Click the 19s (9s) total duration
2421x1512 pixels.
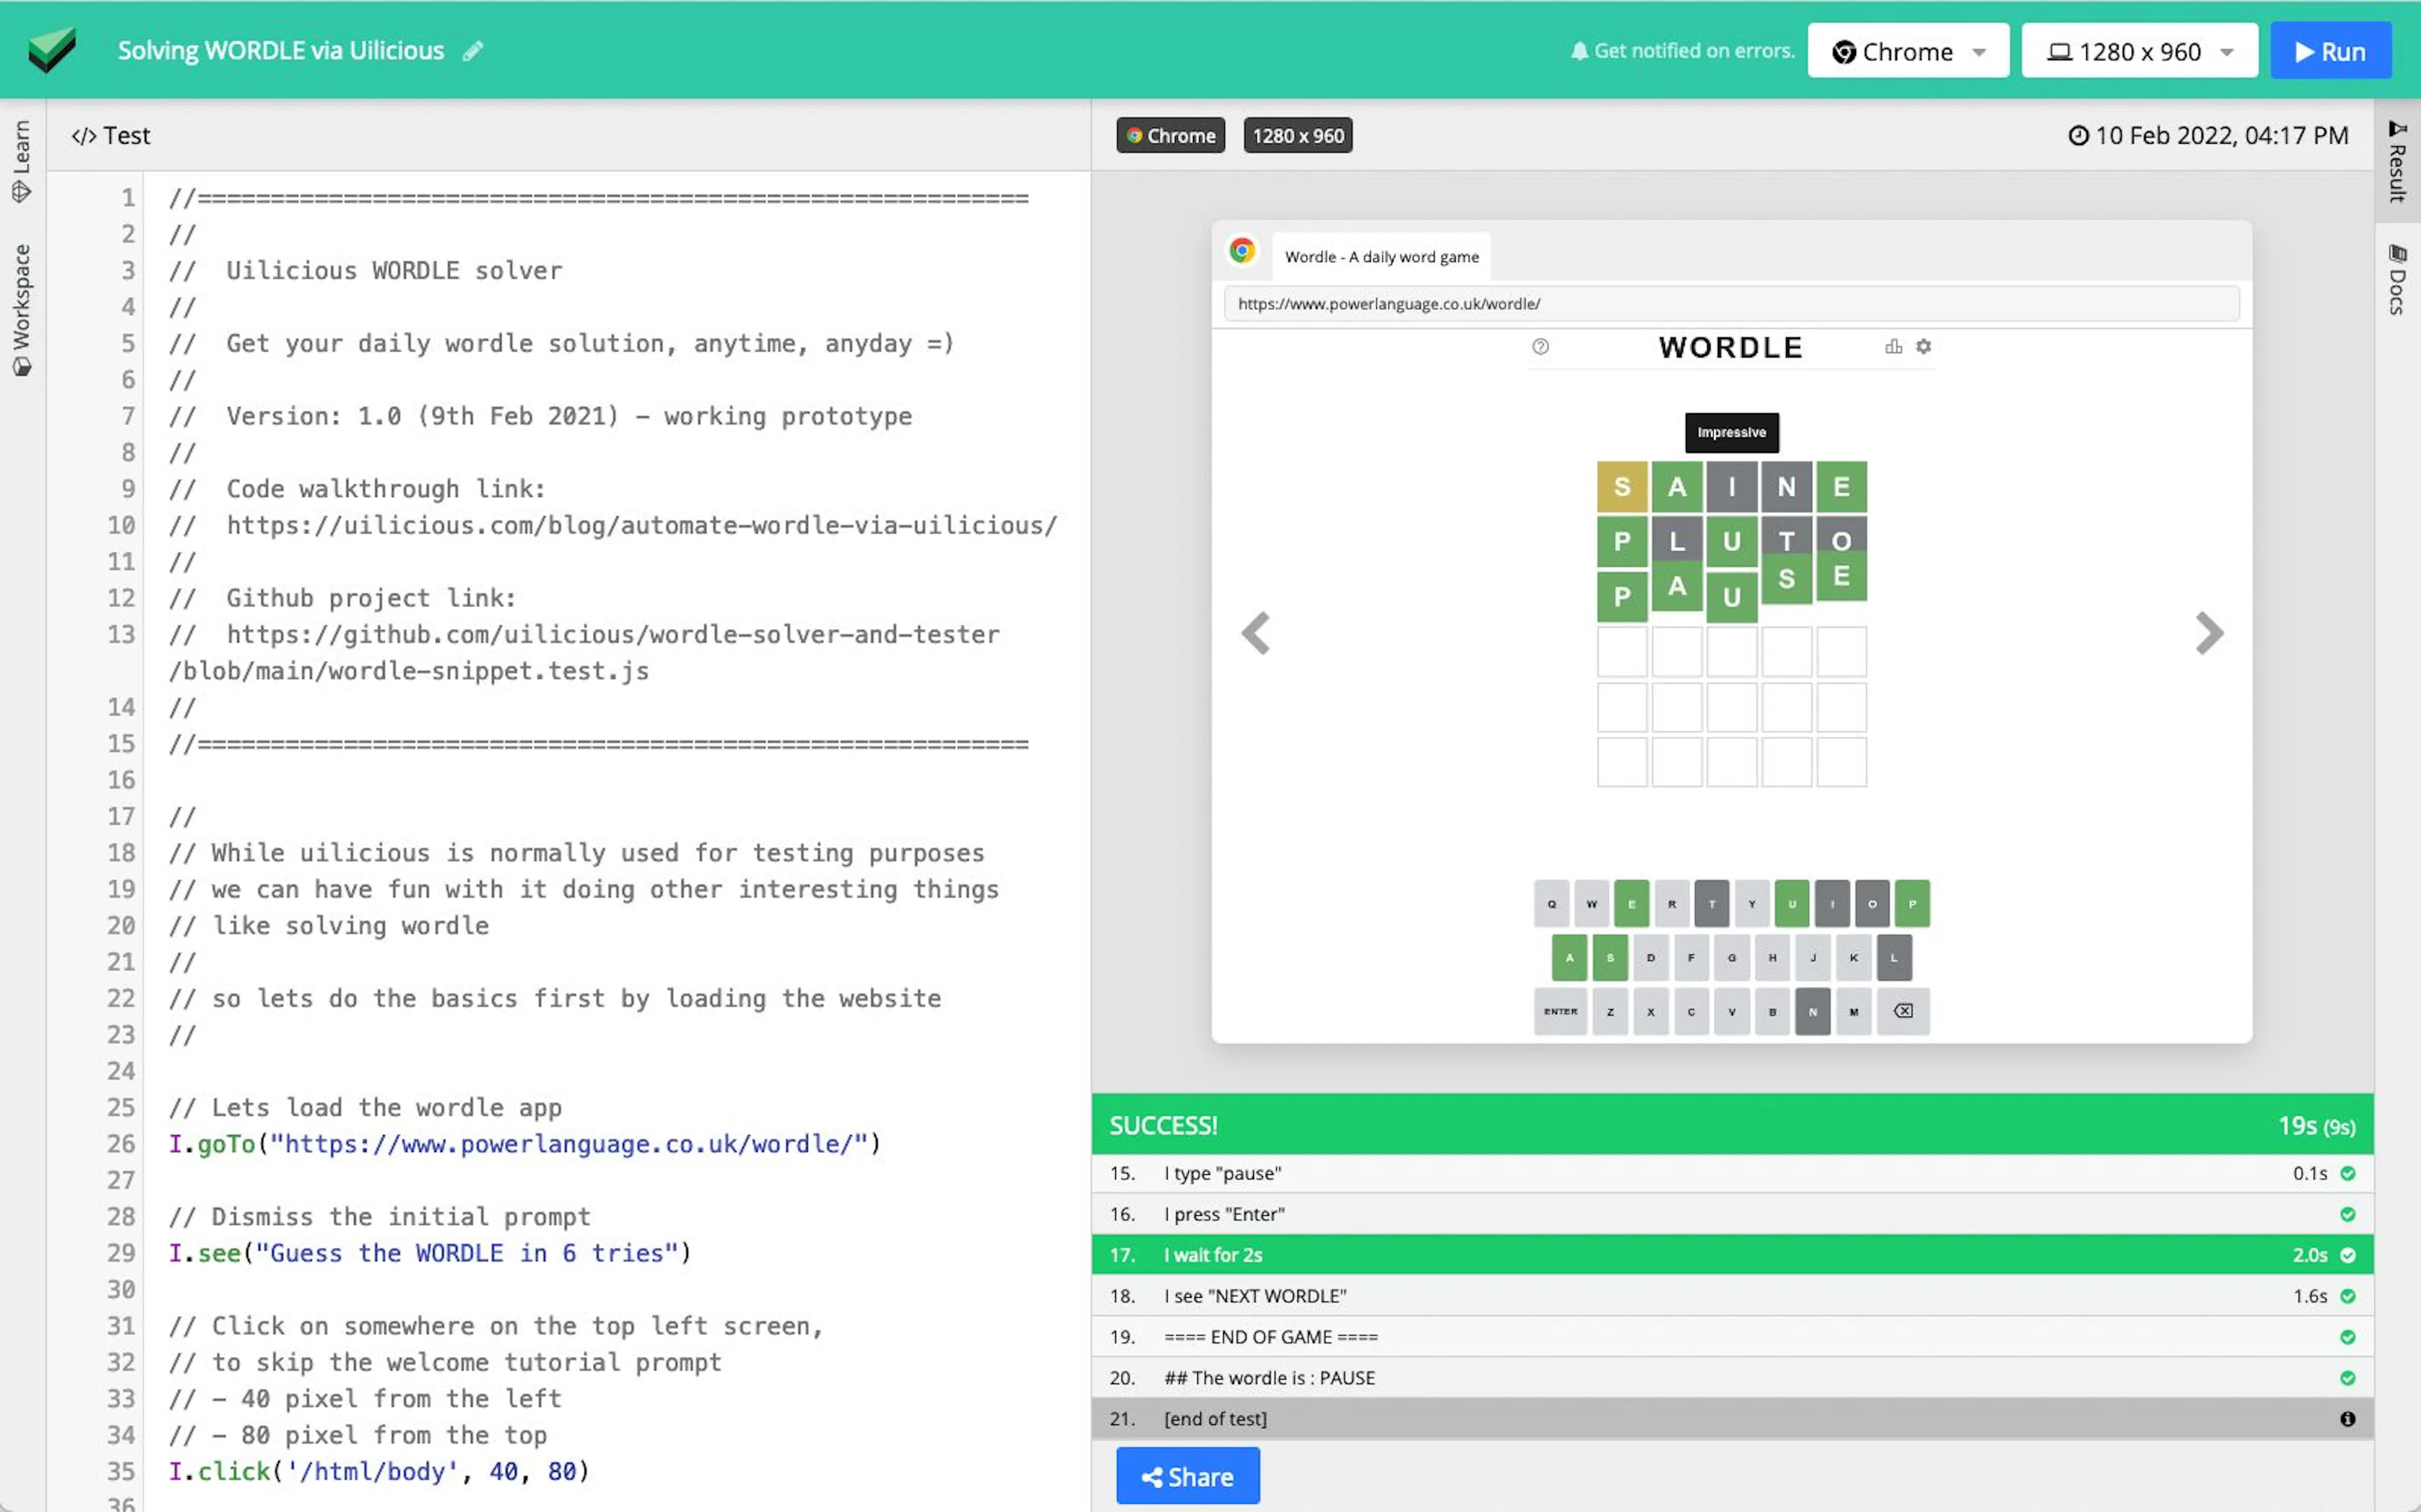click(x=2316, y=1126)
